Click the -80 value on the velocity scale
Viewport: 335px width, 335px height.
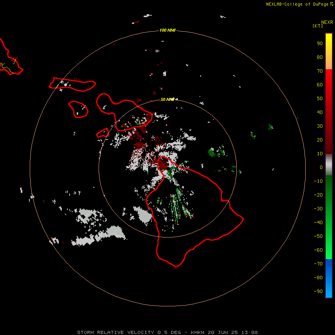[318, 278]
